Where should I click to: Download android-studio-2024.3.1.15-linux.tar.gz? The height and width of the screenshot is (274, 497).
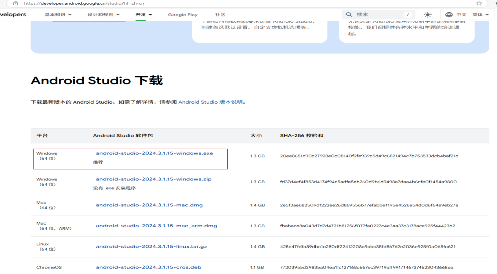(x=151, y=246)
